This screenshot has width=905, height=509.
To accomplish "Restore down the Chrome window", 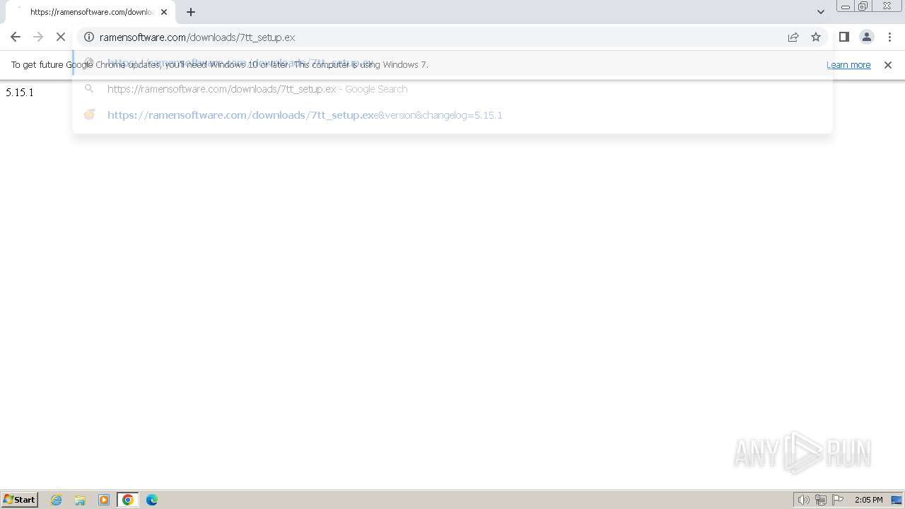I will tap(863, 6).
